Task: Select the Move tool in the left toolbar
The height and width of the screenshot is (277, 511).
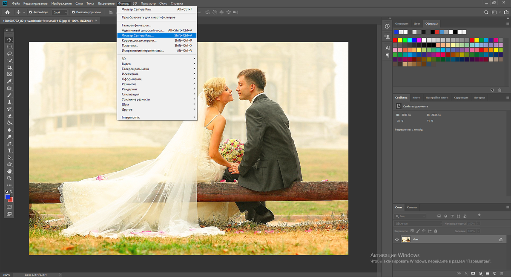Action: point(9,40)
